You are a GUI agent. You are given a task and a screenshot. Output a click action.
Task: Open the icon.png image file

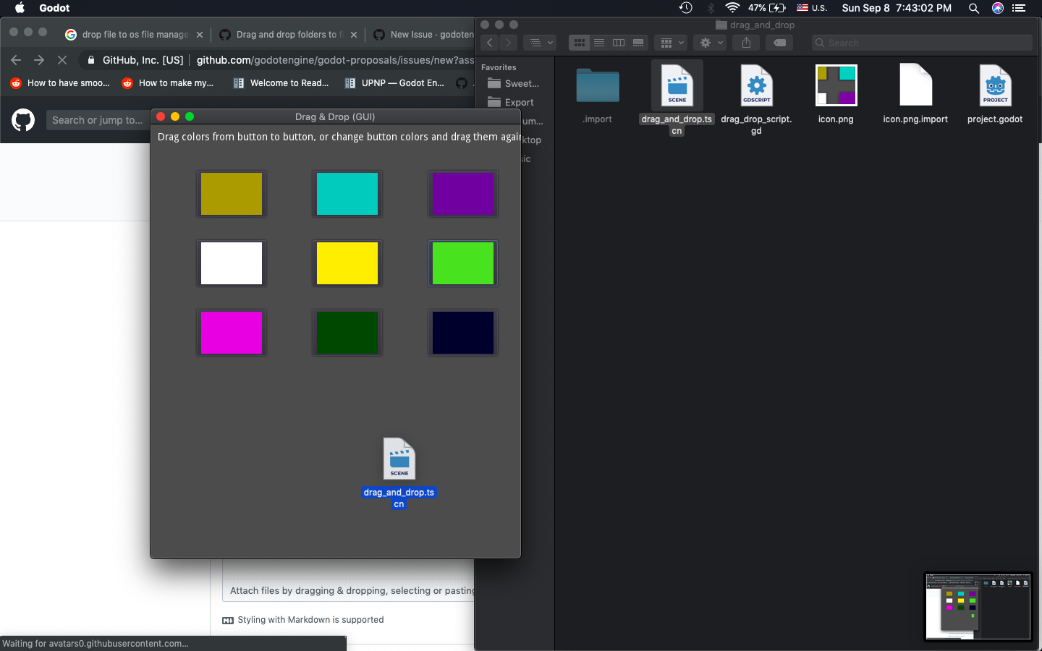pyautogui.click(x=836, y=85)
